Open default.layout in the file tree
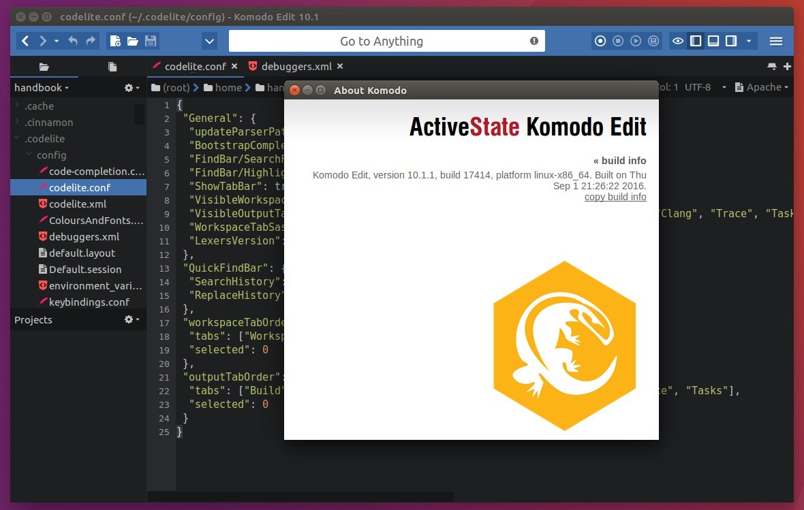 click(76, 253)
